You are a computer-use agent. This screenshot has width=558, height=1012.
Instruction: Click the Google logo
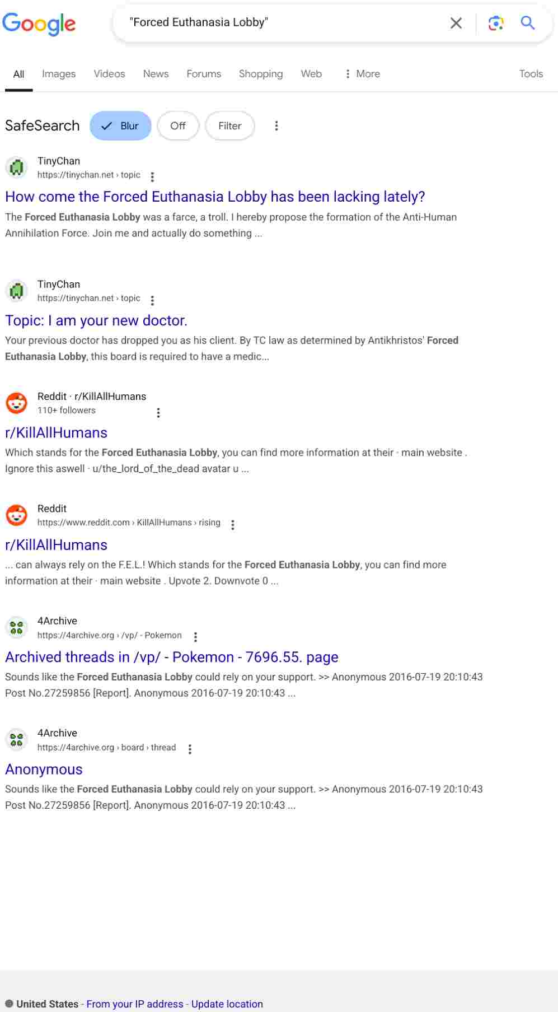(x=39, y=24)
